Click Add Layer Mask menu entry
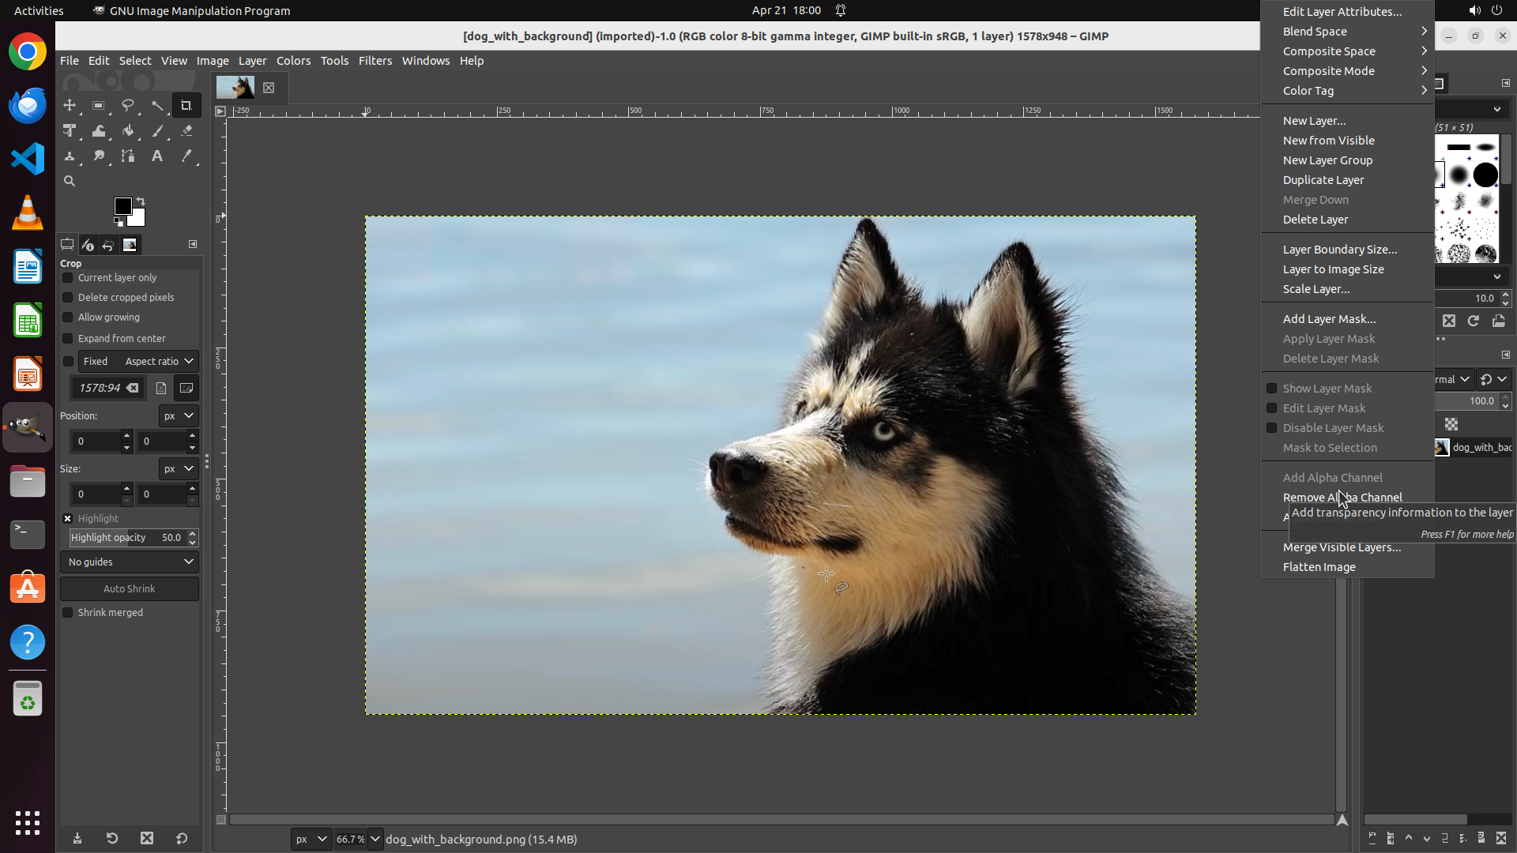 point(1329,319)
